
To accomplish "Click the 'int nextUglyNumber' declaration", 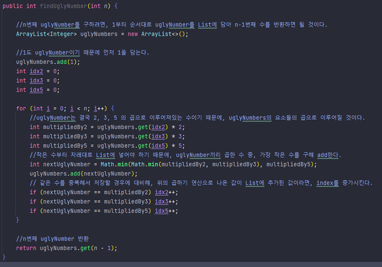I will pyautogui.click(x=60, y=165).
